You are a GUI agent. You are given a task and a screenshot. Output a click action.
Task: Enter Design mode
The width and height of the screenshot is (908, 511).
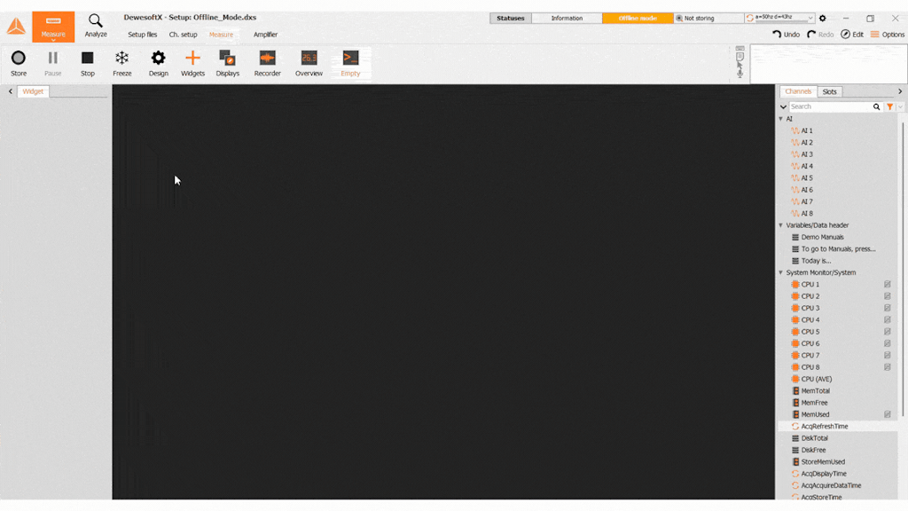(x=158, y=63)
